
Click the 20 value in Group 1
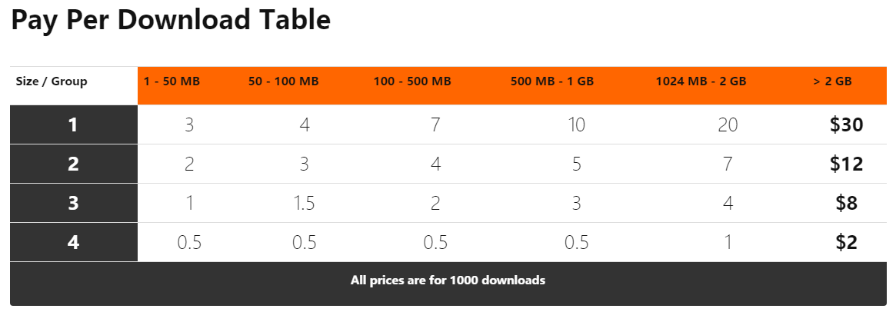[728, 124]
